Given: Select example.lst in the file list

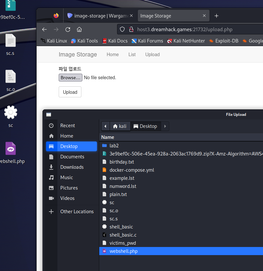Looking at the screenshot, I should 181,178.
